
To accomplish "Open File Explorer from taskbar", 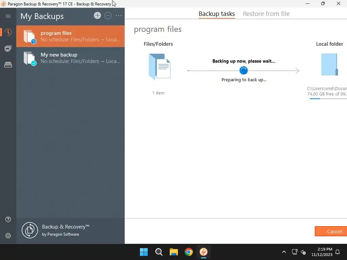I will point(174,252).
